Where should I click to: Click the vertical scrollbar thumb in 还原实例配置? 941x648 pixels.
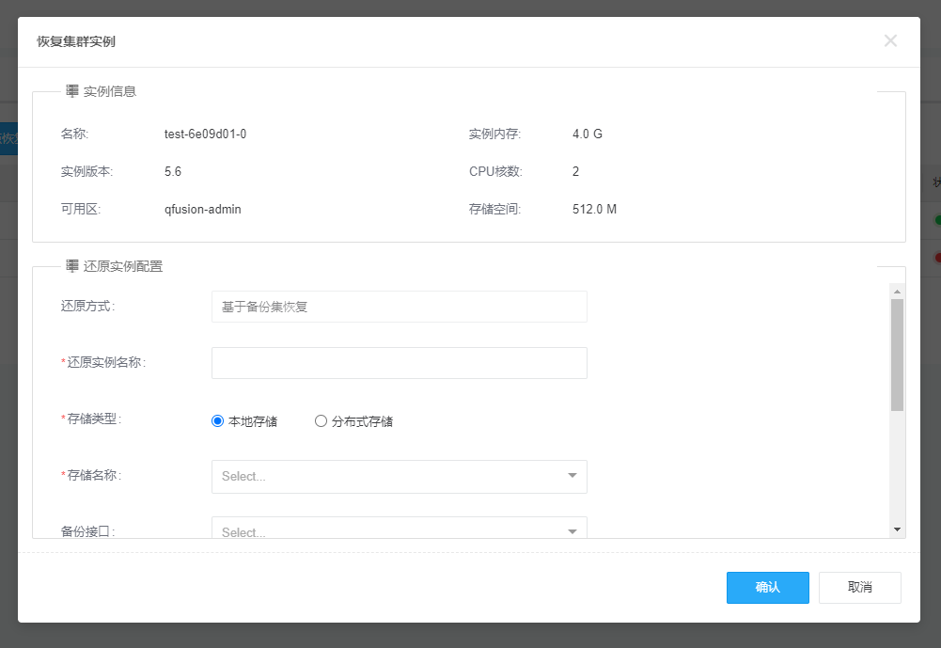(x=897, y=355)
